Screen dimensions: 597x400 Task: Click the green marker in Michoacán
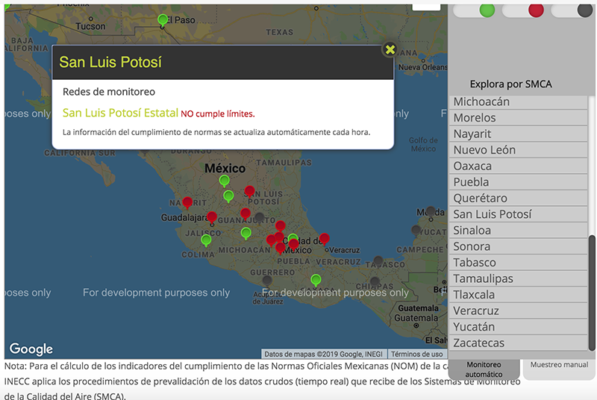pos(246,233)
